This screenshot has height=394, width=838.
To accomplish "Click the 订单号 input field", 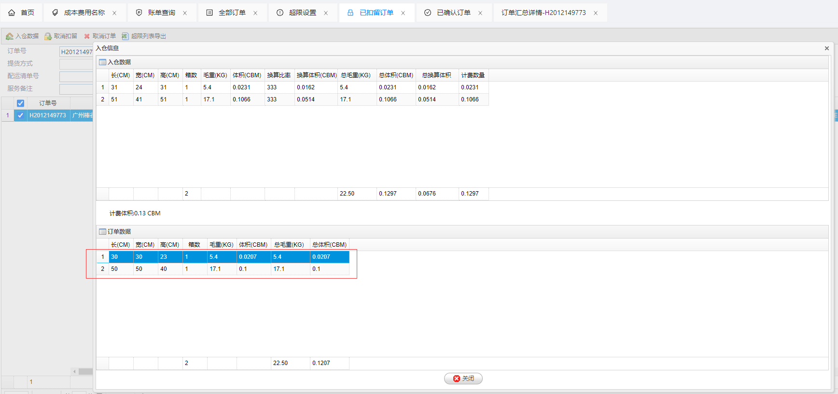I will click(76, 52).
